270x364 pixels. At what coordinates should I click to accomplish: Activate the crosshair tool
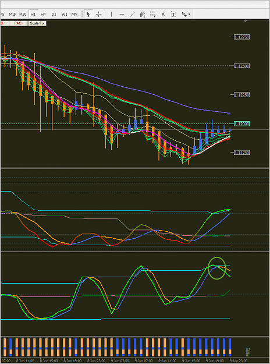pyautogui.click(x=99, y=15)
